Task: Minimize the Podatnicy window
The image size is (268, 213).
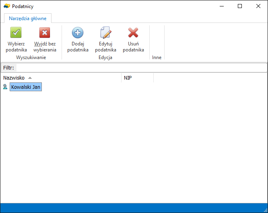Action: tap(221, 6)
